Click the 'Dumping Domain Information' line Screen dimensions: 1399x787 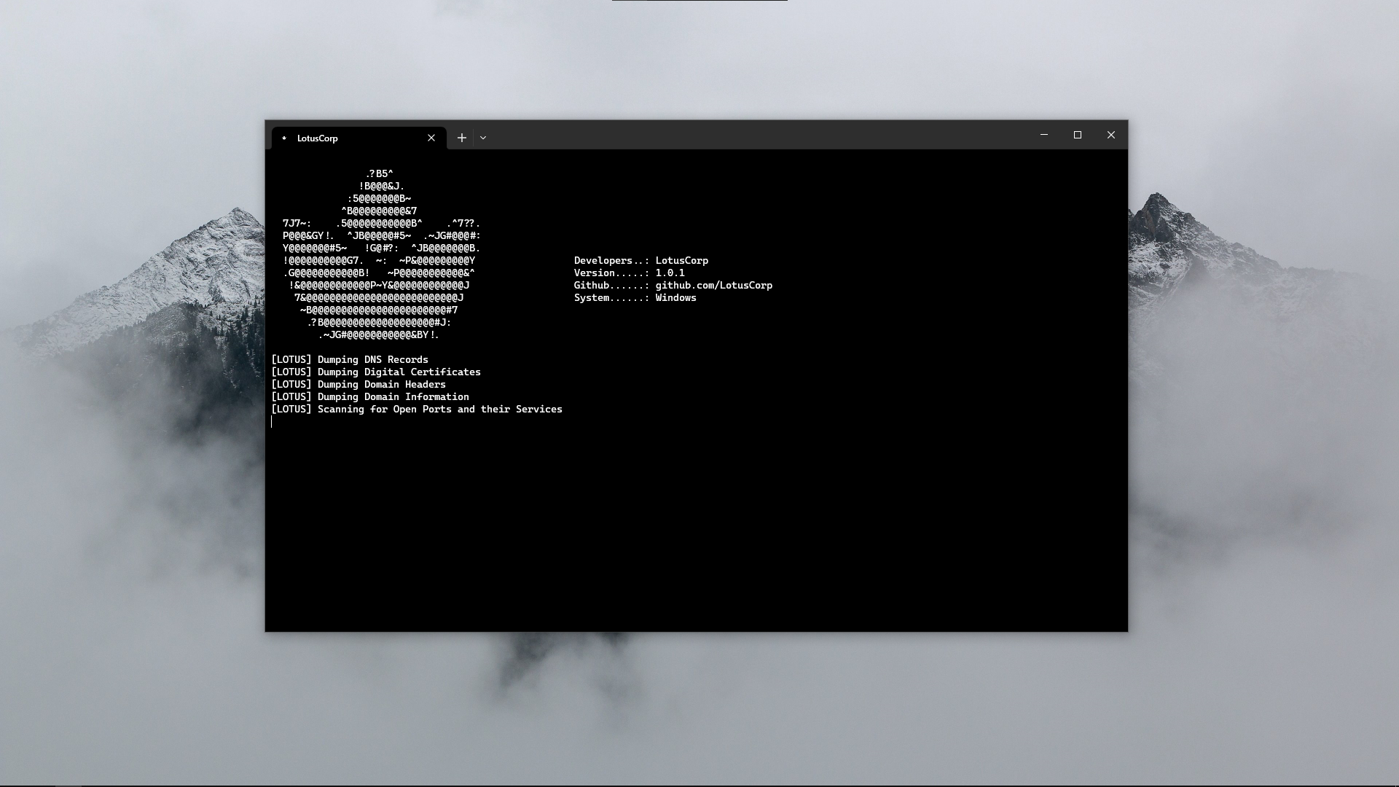click(x=370, y=396)
